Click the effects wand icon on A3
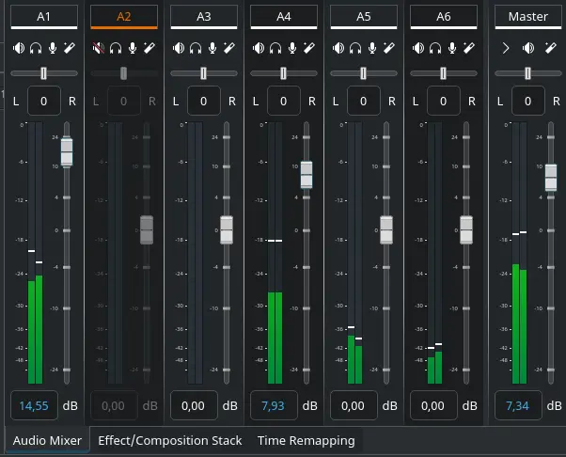Viewport: 566px width, 457px height. click(229, 48)
